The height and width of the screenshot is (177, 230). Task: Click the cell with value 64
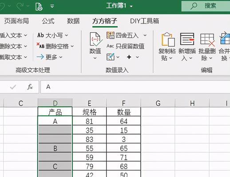pos(123,121)
